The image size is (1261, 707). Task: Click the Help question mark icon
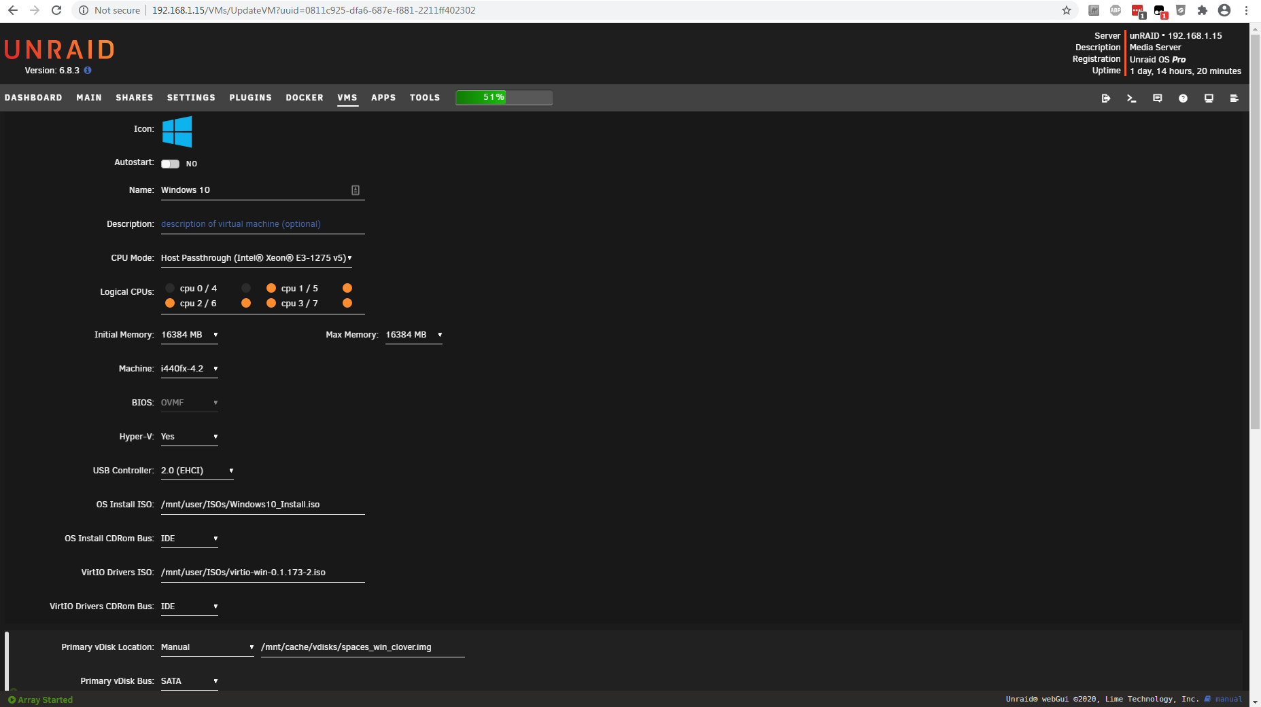1183,98
